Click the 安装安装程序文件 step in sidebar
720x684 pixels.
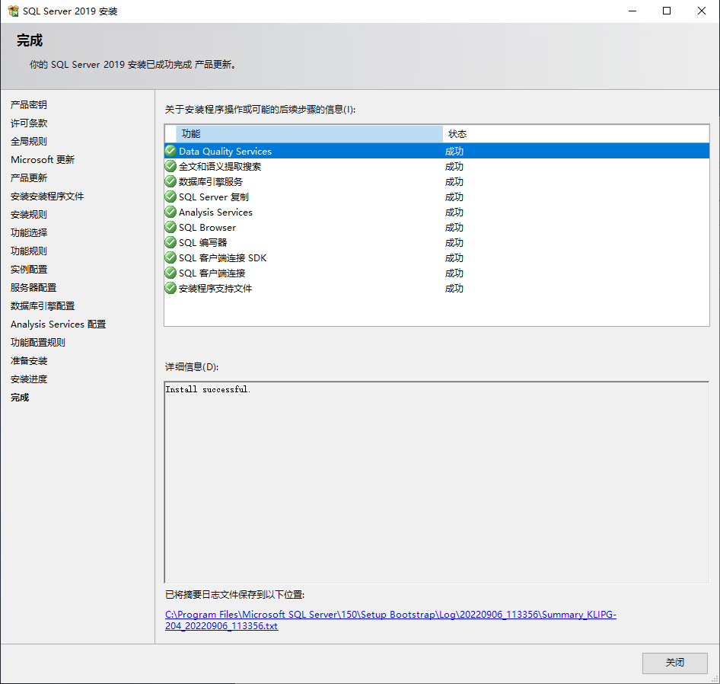pos(47,197)
